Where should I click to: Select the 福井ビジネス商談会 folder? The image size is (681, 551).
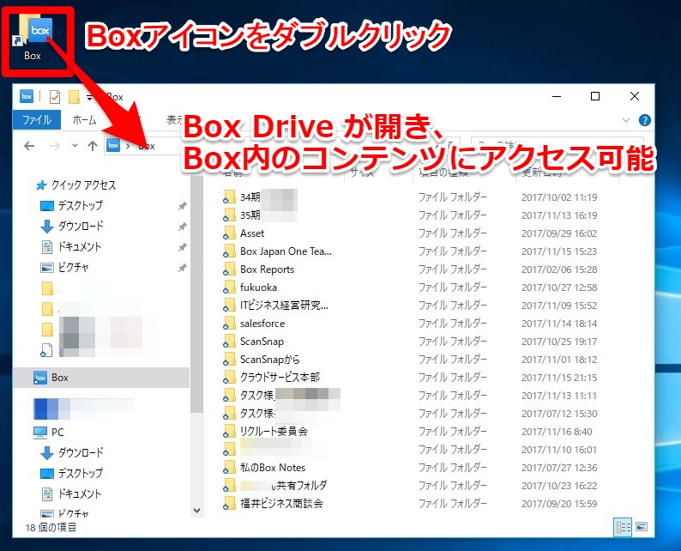(x=274, y=504)
